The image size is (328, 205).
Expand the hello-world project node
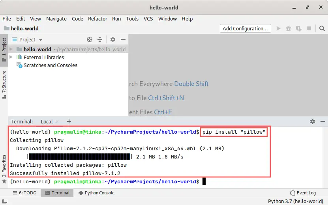(11, 49)
